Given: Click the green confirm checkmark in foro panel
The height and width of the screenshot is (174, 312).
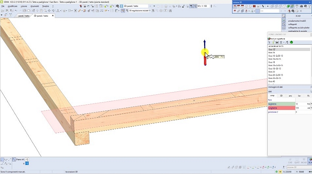Looking at the screenshot, I should coord(292,42).
